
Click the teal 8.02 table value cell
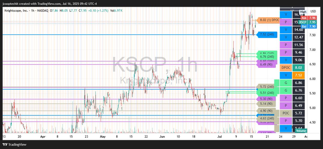click(299, 68)
